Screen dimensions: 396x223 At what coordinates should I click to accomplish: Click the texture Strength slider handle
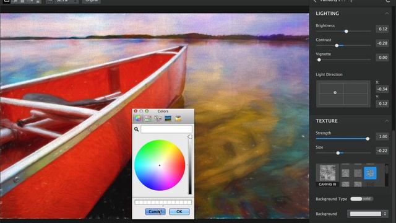tap(368, 139)
